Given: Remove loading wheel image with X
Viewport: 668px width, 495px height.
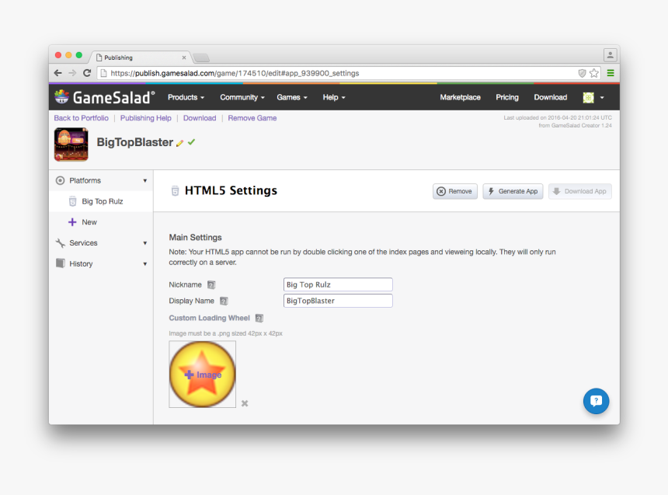Looking at the screenshot, I should point(245,403).
